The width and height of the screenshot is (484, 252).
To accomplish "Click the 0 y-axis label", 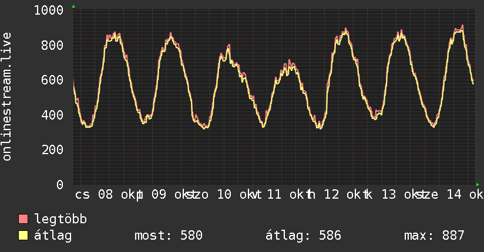I will click(60, 185).
